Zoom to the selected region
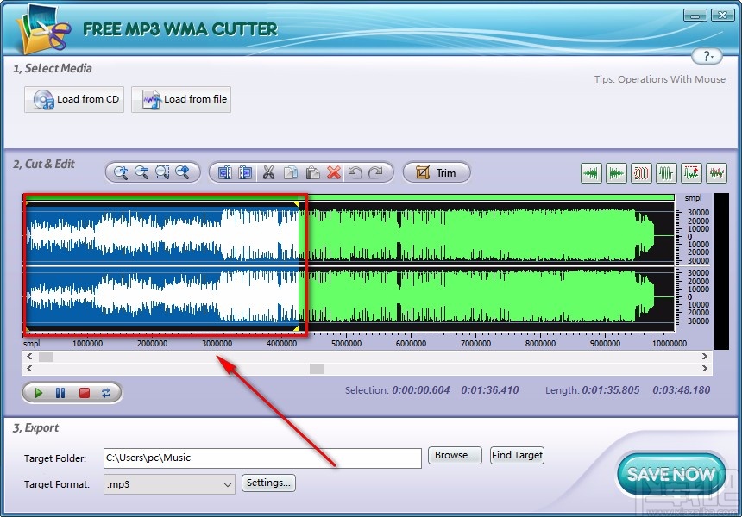742x517 pixels. pos(162,172)
